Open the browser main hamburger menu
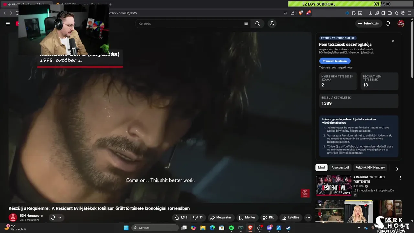 click(x=409, y=13)
